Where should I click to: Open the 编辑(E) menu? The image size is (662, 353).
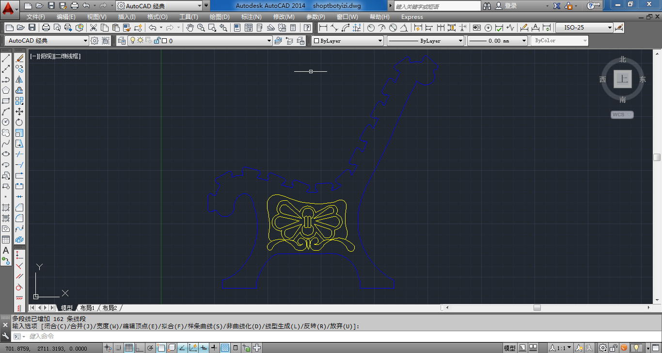coord(66,16)
